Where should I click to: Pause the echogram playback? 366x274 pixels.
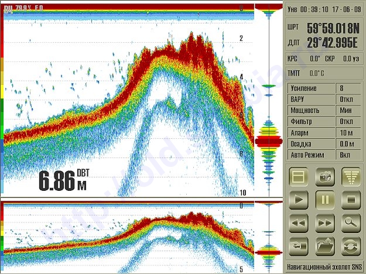click(324, 200)
